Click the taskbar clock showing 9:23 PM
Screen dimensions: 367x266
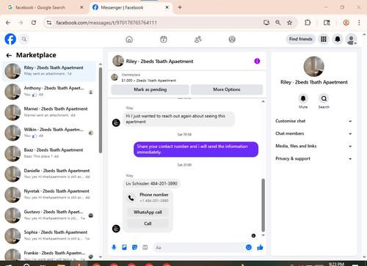coord(336,264)
